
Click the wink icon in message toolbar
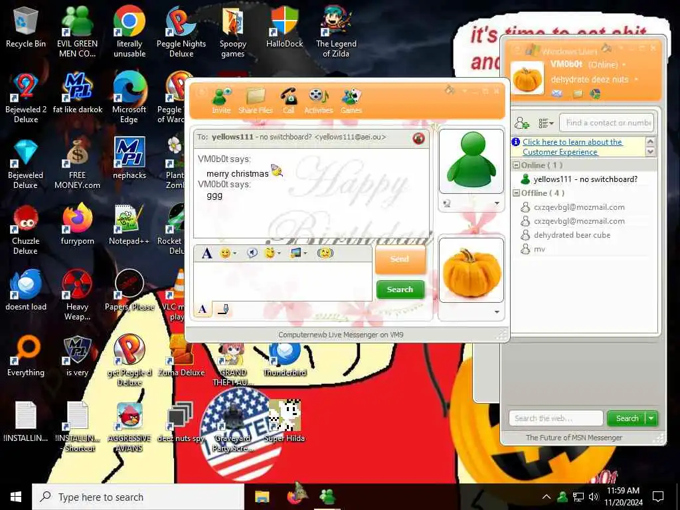coord(270,253)
